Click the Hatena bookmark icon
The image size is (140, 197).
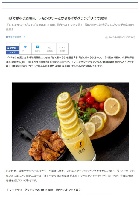click(38, 47)
